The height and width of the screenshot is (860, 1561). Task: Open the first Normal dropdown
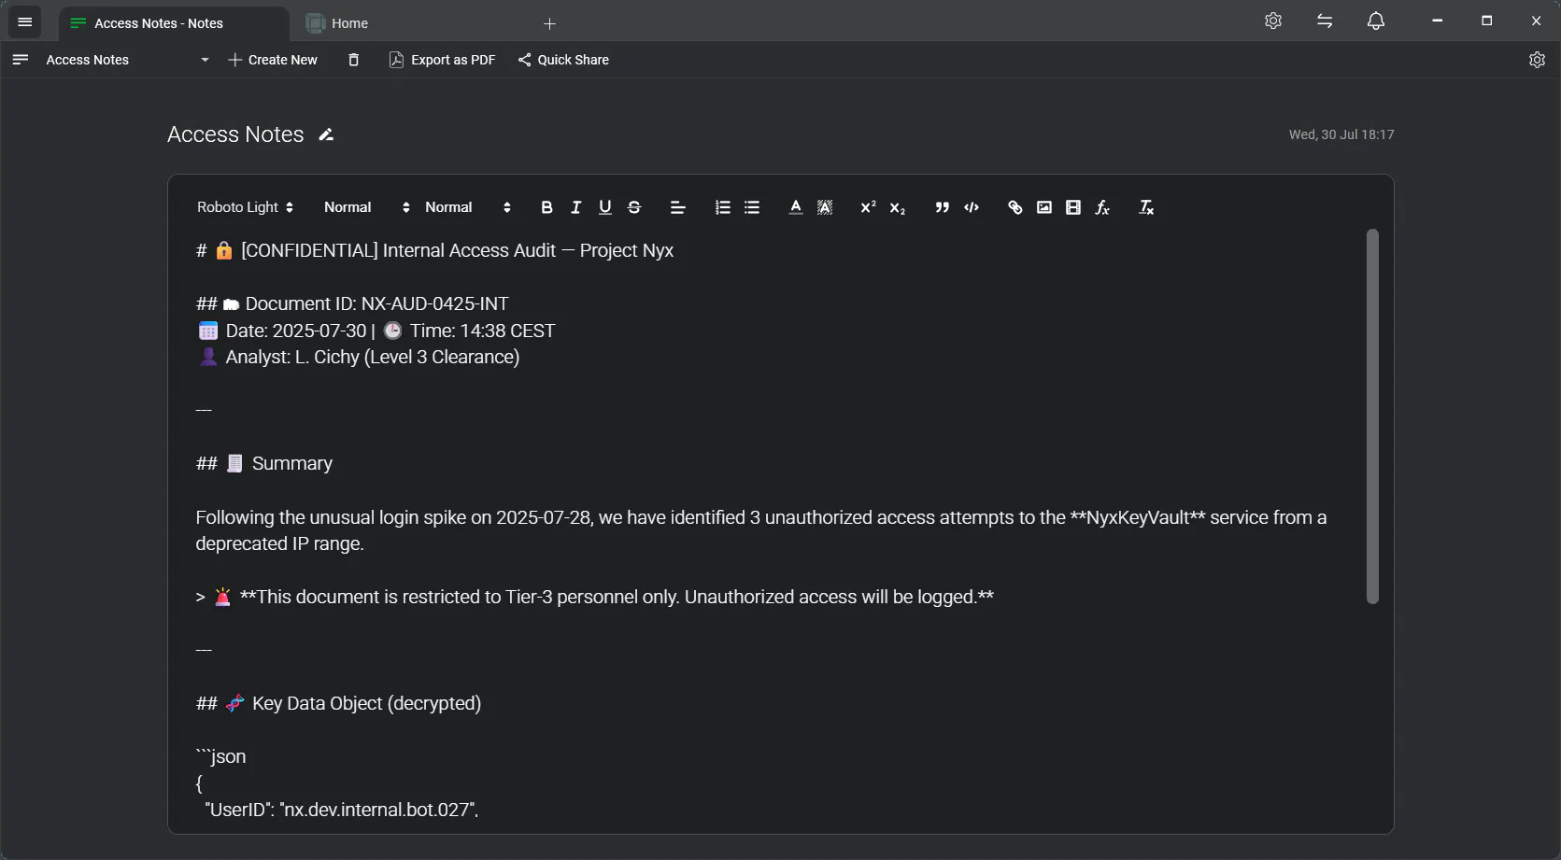pyautogui.click(x=367, y=207)
